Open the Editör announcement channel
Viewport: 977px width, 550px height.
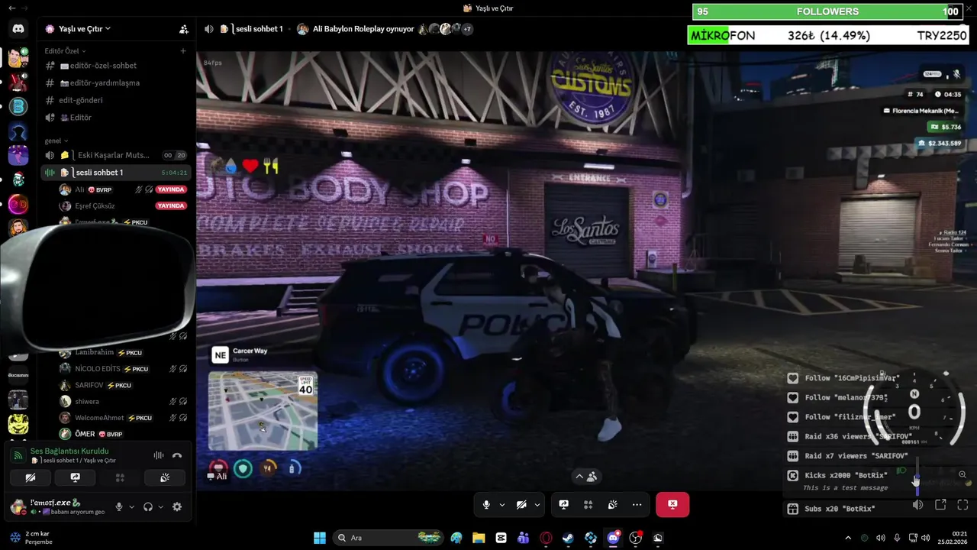(x=116, y=118)
